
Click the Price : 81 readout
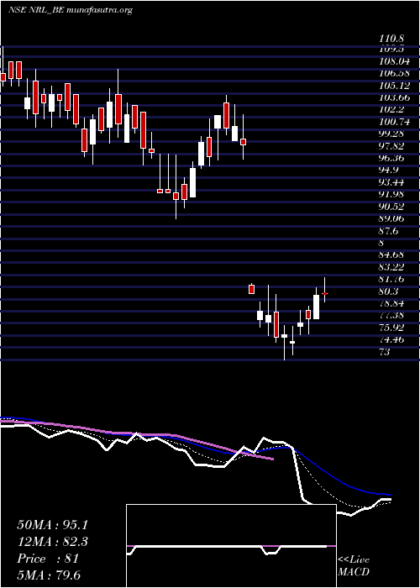48,559
